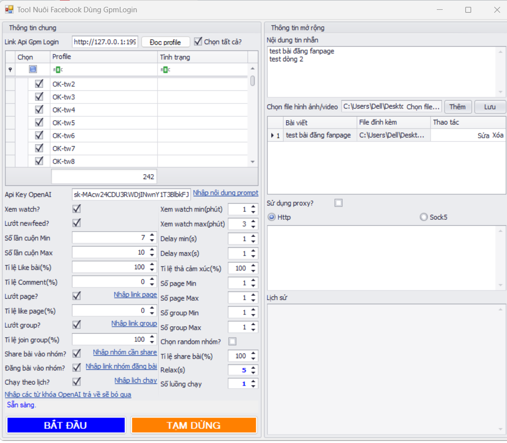This screenshot has height=443, width=507.
Task: Click the Tình trạng column header
Action: 203,57
